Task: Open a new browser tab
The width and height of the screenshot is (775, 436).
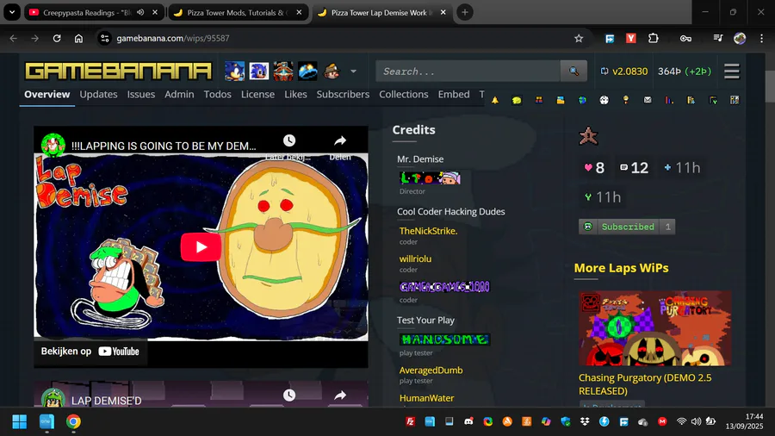Action: pyautogui.click(x=465, y=12)
